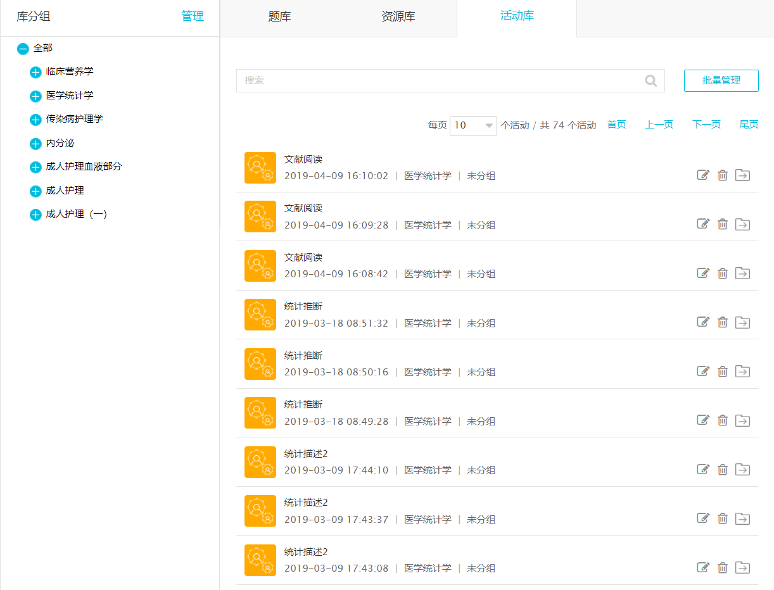Image resolution: width=774 pixels, height=590 pixels.
Task: Open 管理 for library groups
Action: 193,16
